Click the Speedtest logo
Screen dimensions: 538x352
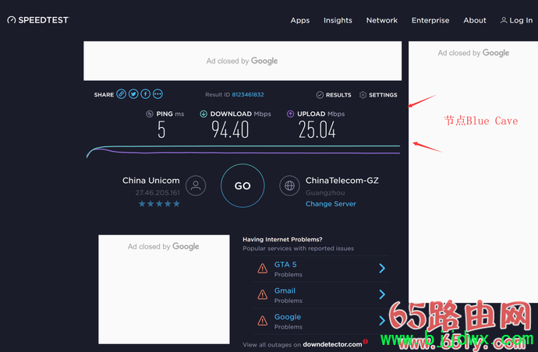[38, 20]
